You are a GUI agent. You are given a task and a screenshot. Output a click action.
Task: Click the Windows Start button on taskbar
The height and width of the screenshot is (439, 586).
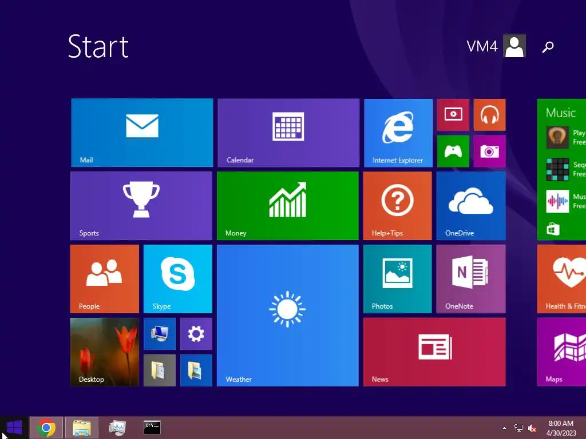pos(14,428)
